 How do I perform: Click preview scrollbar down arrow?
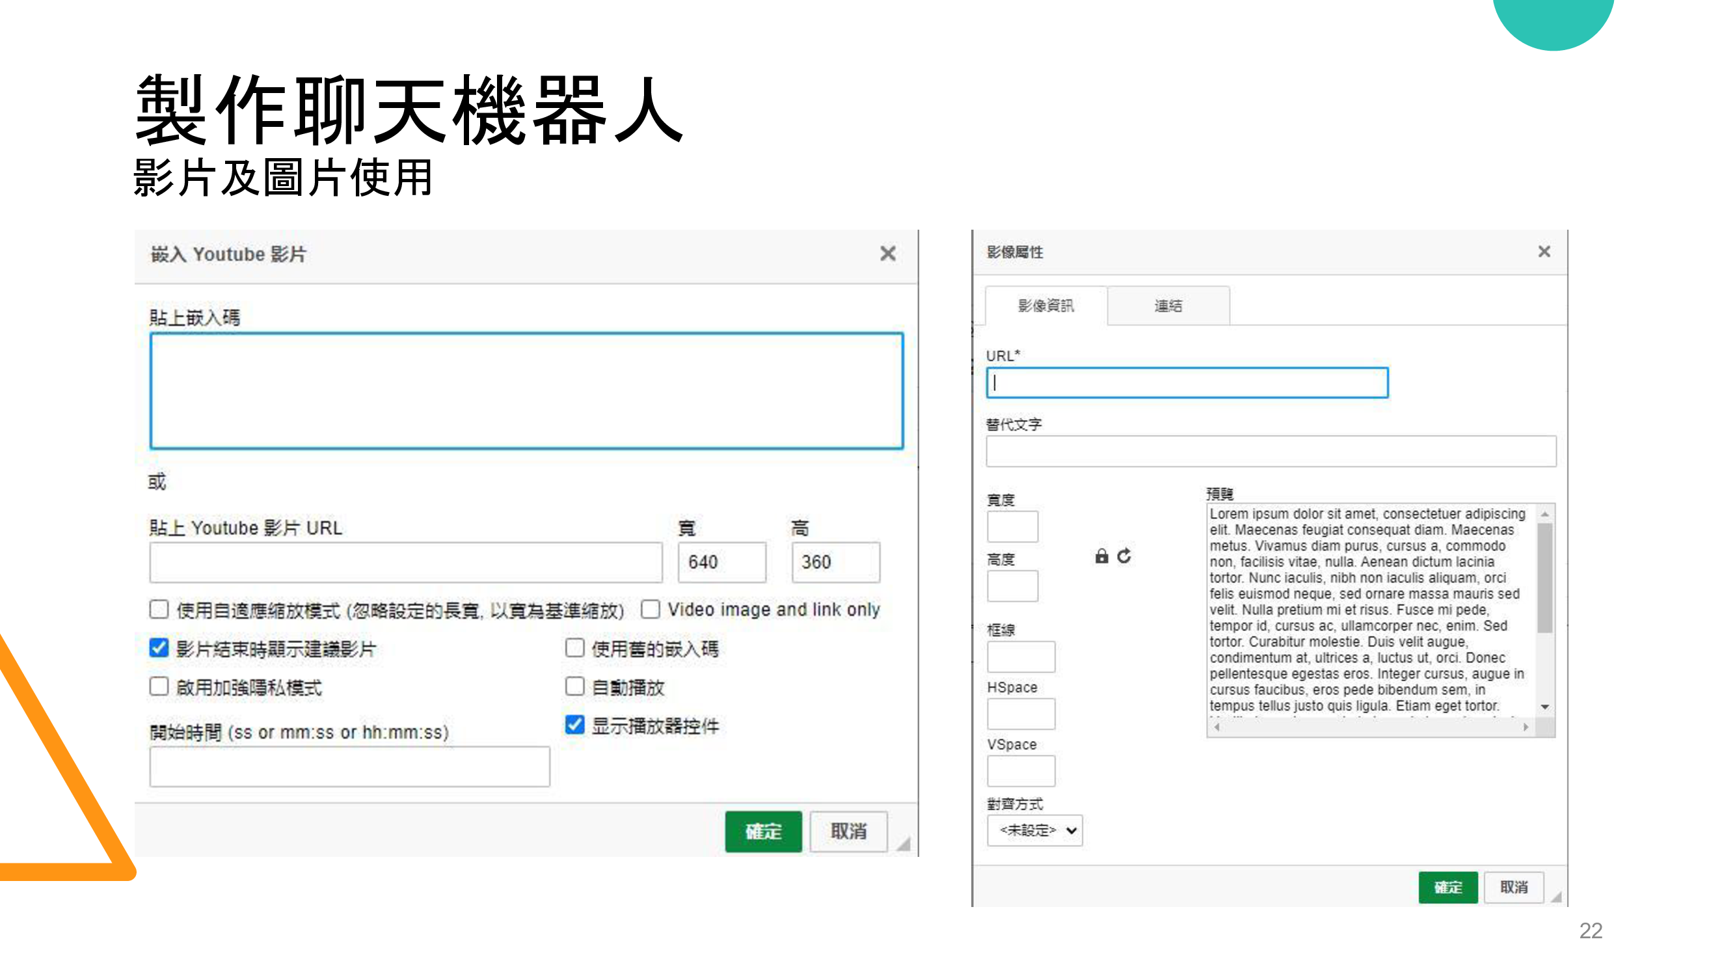pos(1545,707)
